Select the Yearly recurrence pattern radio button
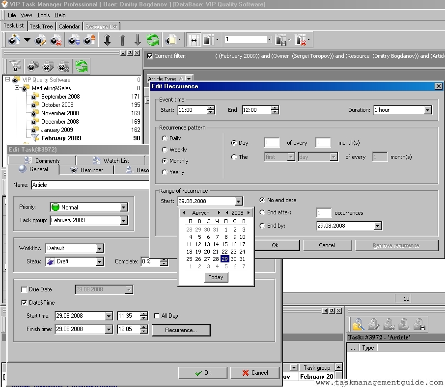The height and width of the screenshot is (387, 445). pos(165,172)
